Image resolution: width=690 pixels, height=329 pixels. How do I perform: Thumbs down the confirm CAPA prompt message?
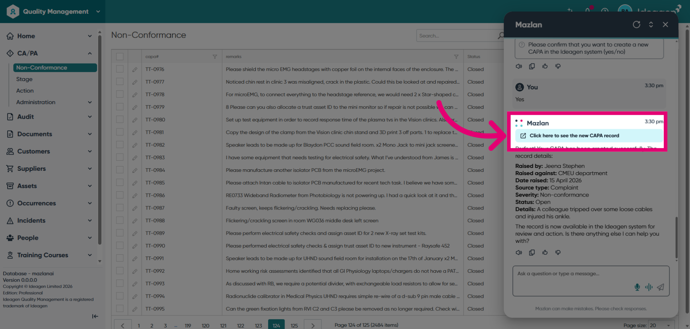point(558,66)
